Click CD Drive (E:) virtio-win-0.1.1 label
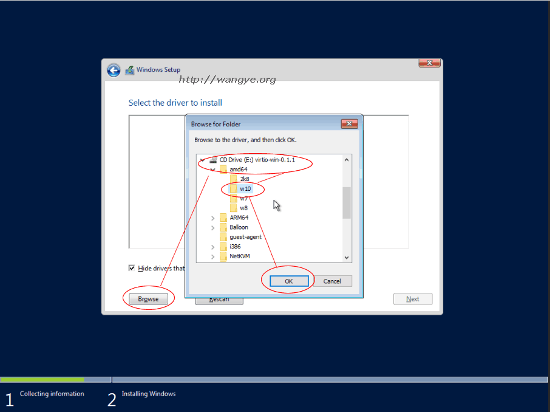550x412 pixels. click(x=257, y=160)
